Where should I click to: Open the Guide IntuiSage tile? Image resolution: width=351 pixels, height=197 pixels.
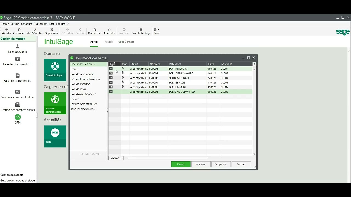point(55,70)
